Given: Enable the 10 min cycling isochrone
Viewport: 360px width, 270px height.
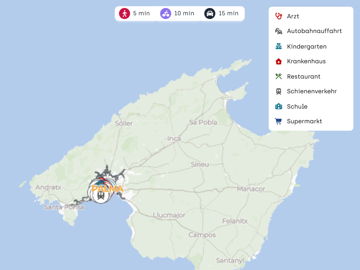Looking at the screenshot, I should tap(177, 13).
